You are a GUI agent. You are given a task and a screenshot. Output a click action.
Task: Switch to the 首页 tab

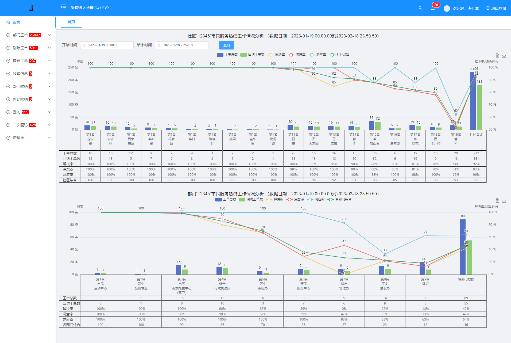coord(71,22)
